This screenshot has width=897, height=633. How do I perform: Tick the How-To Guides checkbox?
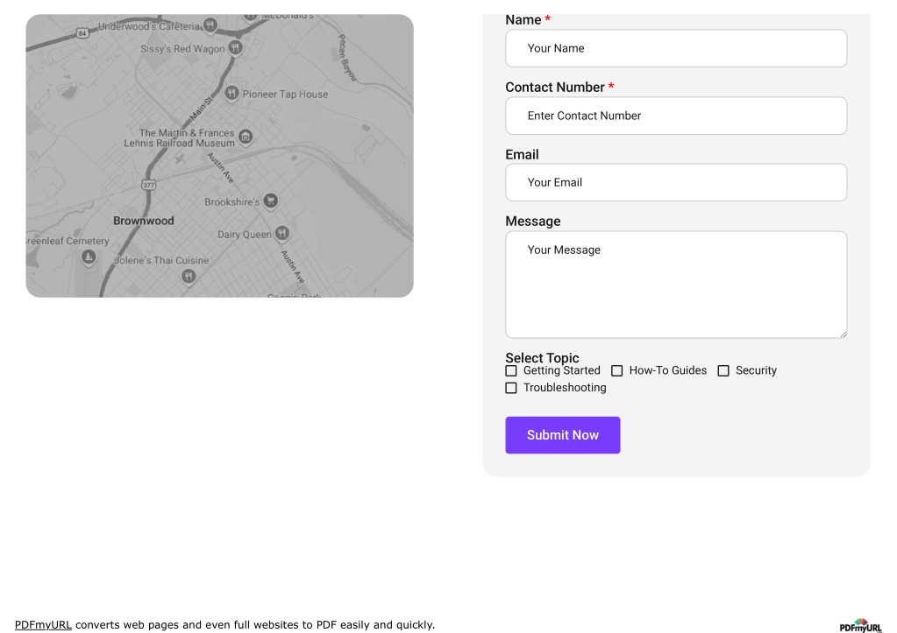pos(616,370)
